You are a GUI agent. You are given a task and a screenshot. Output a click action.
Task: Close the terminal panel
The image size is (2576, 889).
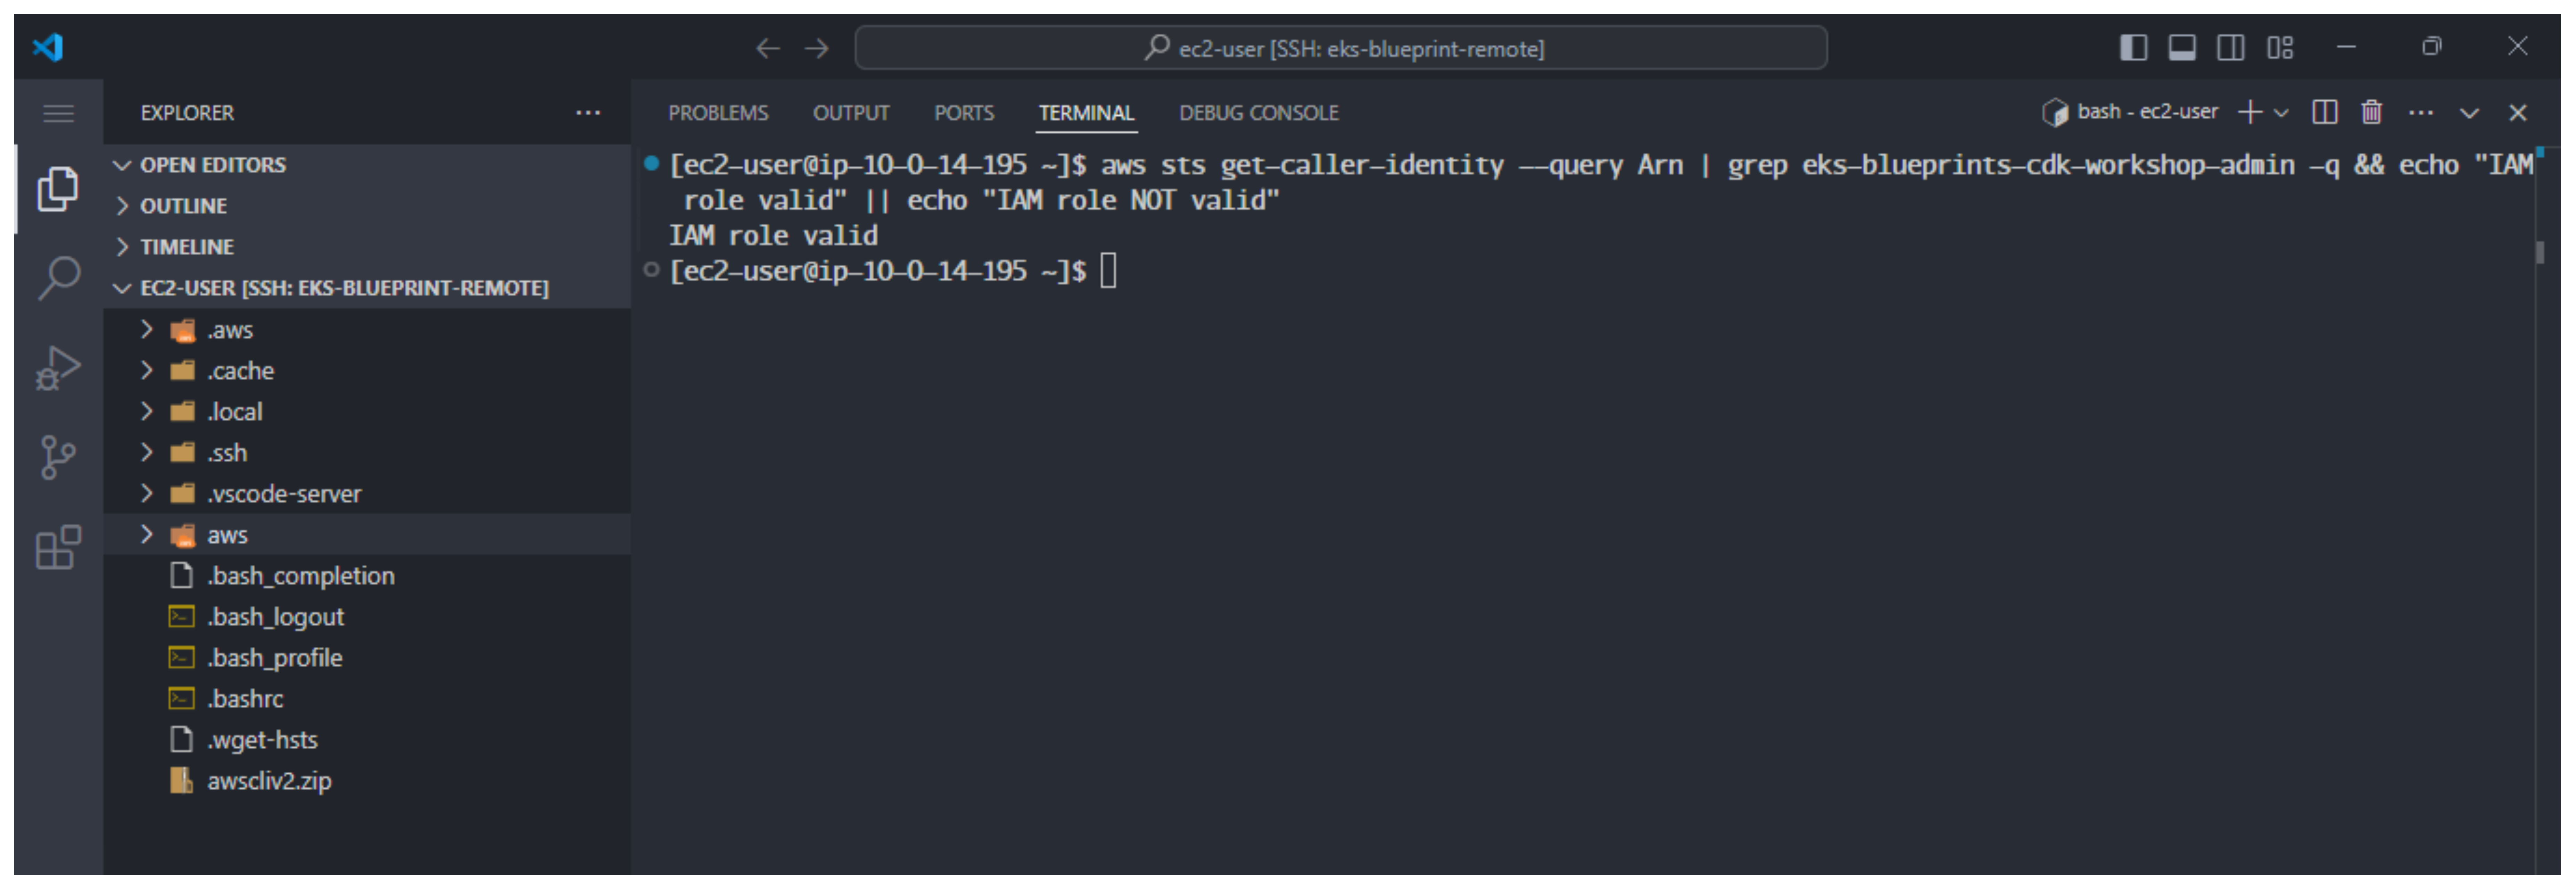tap(2518, 113)
